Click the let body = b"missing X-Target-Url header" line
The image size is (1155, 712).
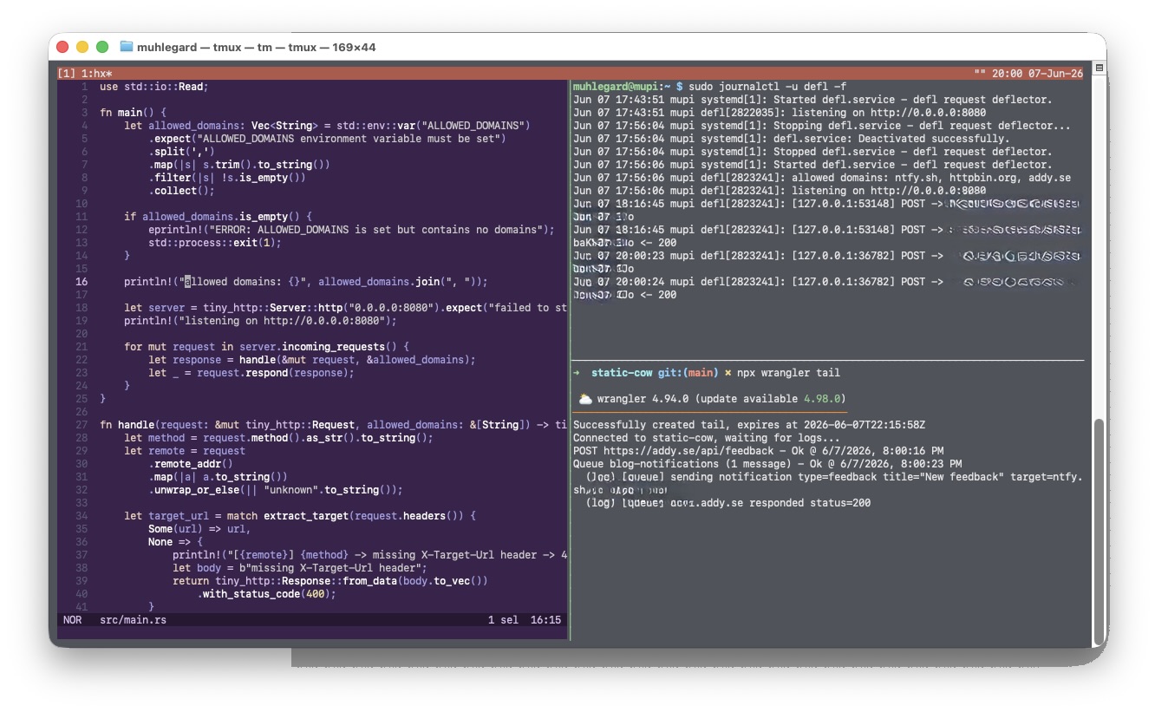[300, 568]
